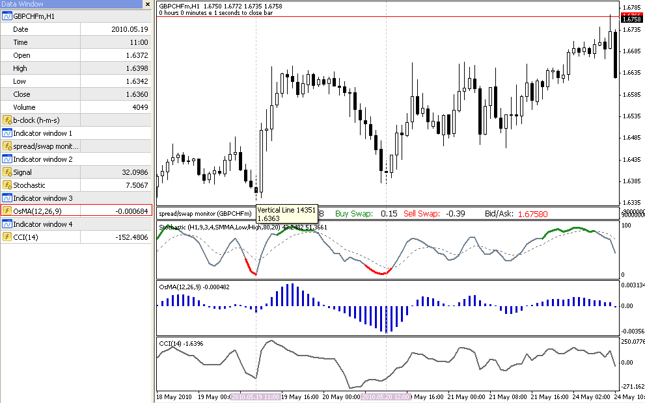Click the CCI(14) indicator icon
The height and width of the screenshot is (403, 645).
(7, 237)
